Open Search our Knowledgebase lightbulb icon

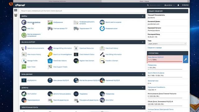pos(50,54)
